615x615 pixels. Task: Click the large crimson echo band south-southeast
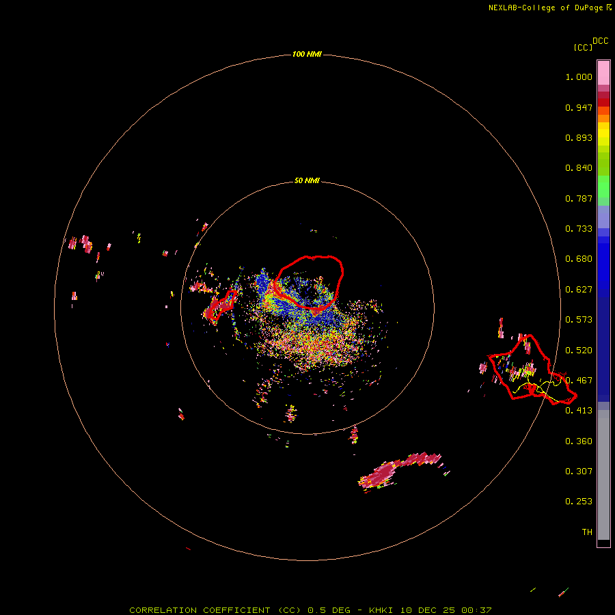[399, 470]
